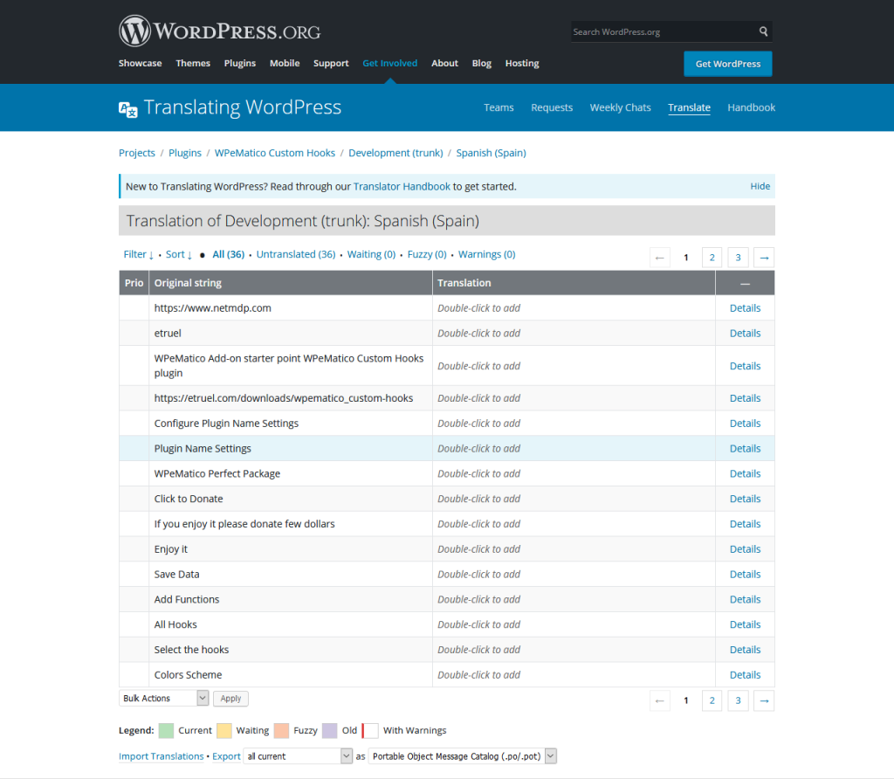894x779 pixels.
Task: Click translation cell for 'All Hooks' row
Action: click(574, 624)
